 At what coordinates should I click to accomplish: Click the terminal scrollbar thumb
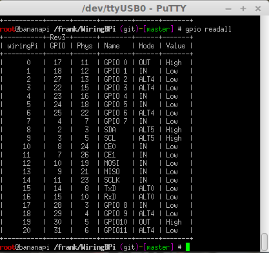pos(264,242)
